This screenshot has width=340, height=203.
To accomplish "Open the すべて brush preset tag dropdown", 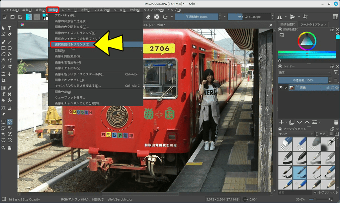I will pos(296,134).
